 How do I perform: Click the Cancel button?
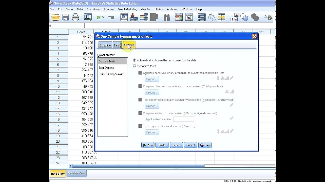pos(190,145)
